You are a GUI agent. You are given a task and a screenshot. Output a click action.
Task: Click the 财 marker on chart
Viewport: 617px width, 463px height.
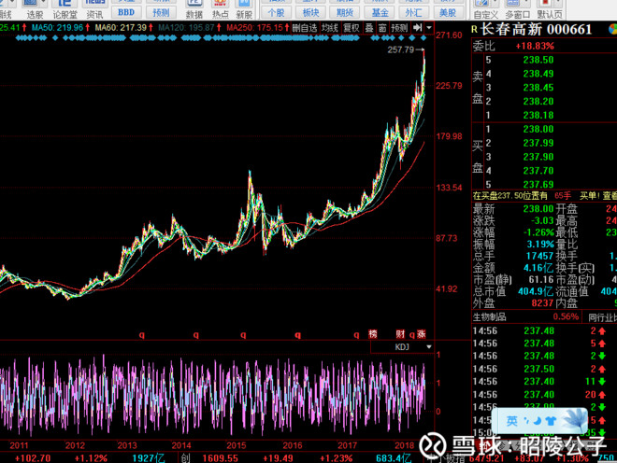click(400, 334)
